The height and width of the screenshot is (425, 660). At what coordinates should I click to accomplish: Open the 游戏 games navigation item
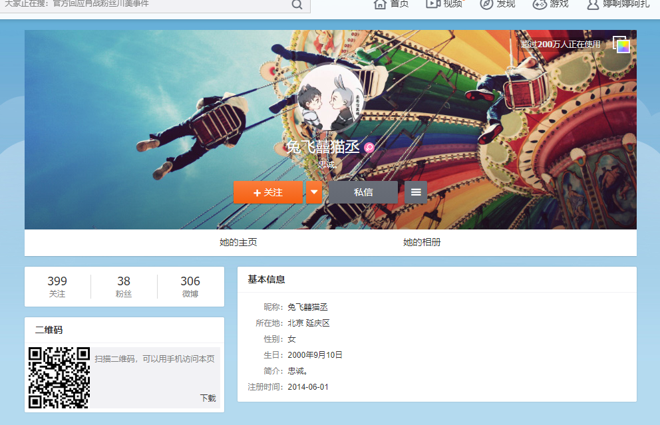click(551, 4)
